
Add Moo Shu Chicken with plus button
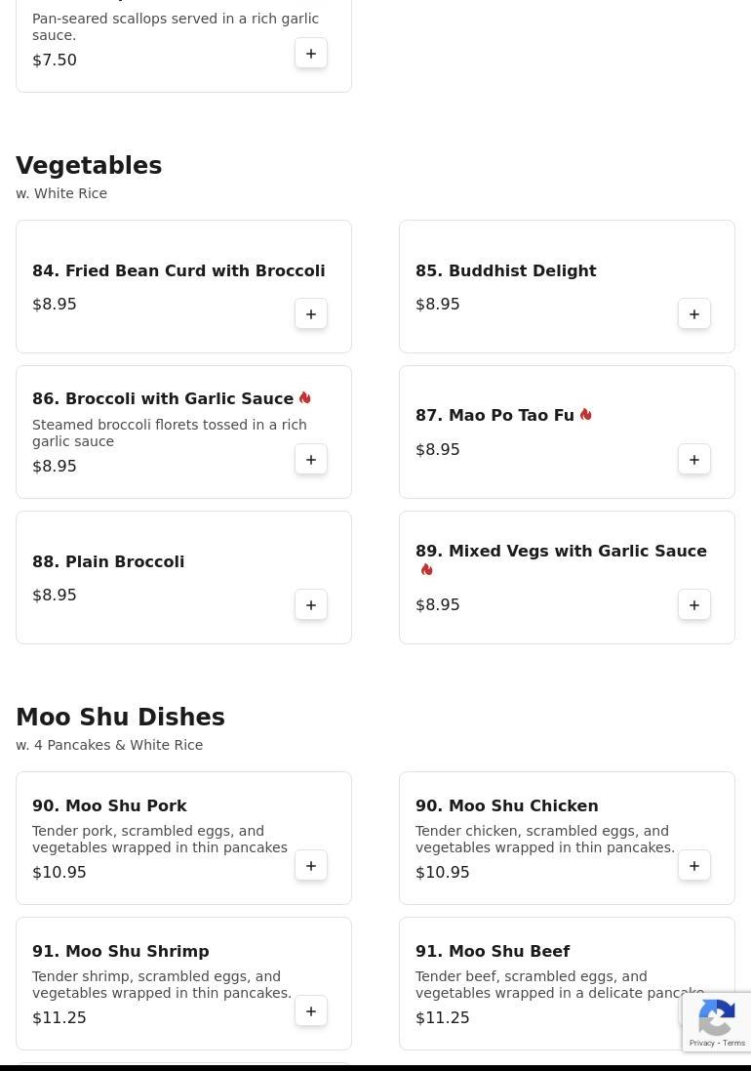pos(694,865)
